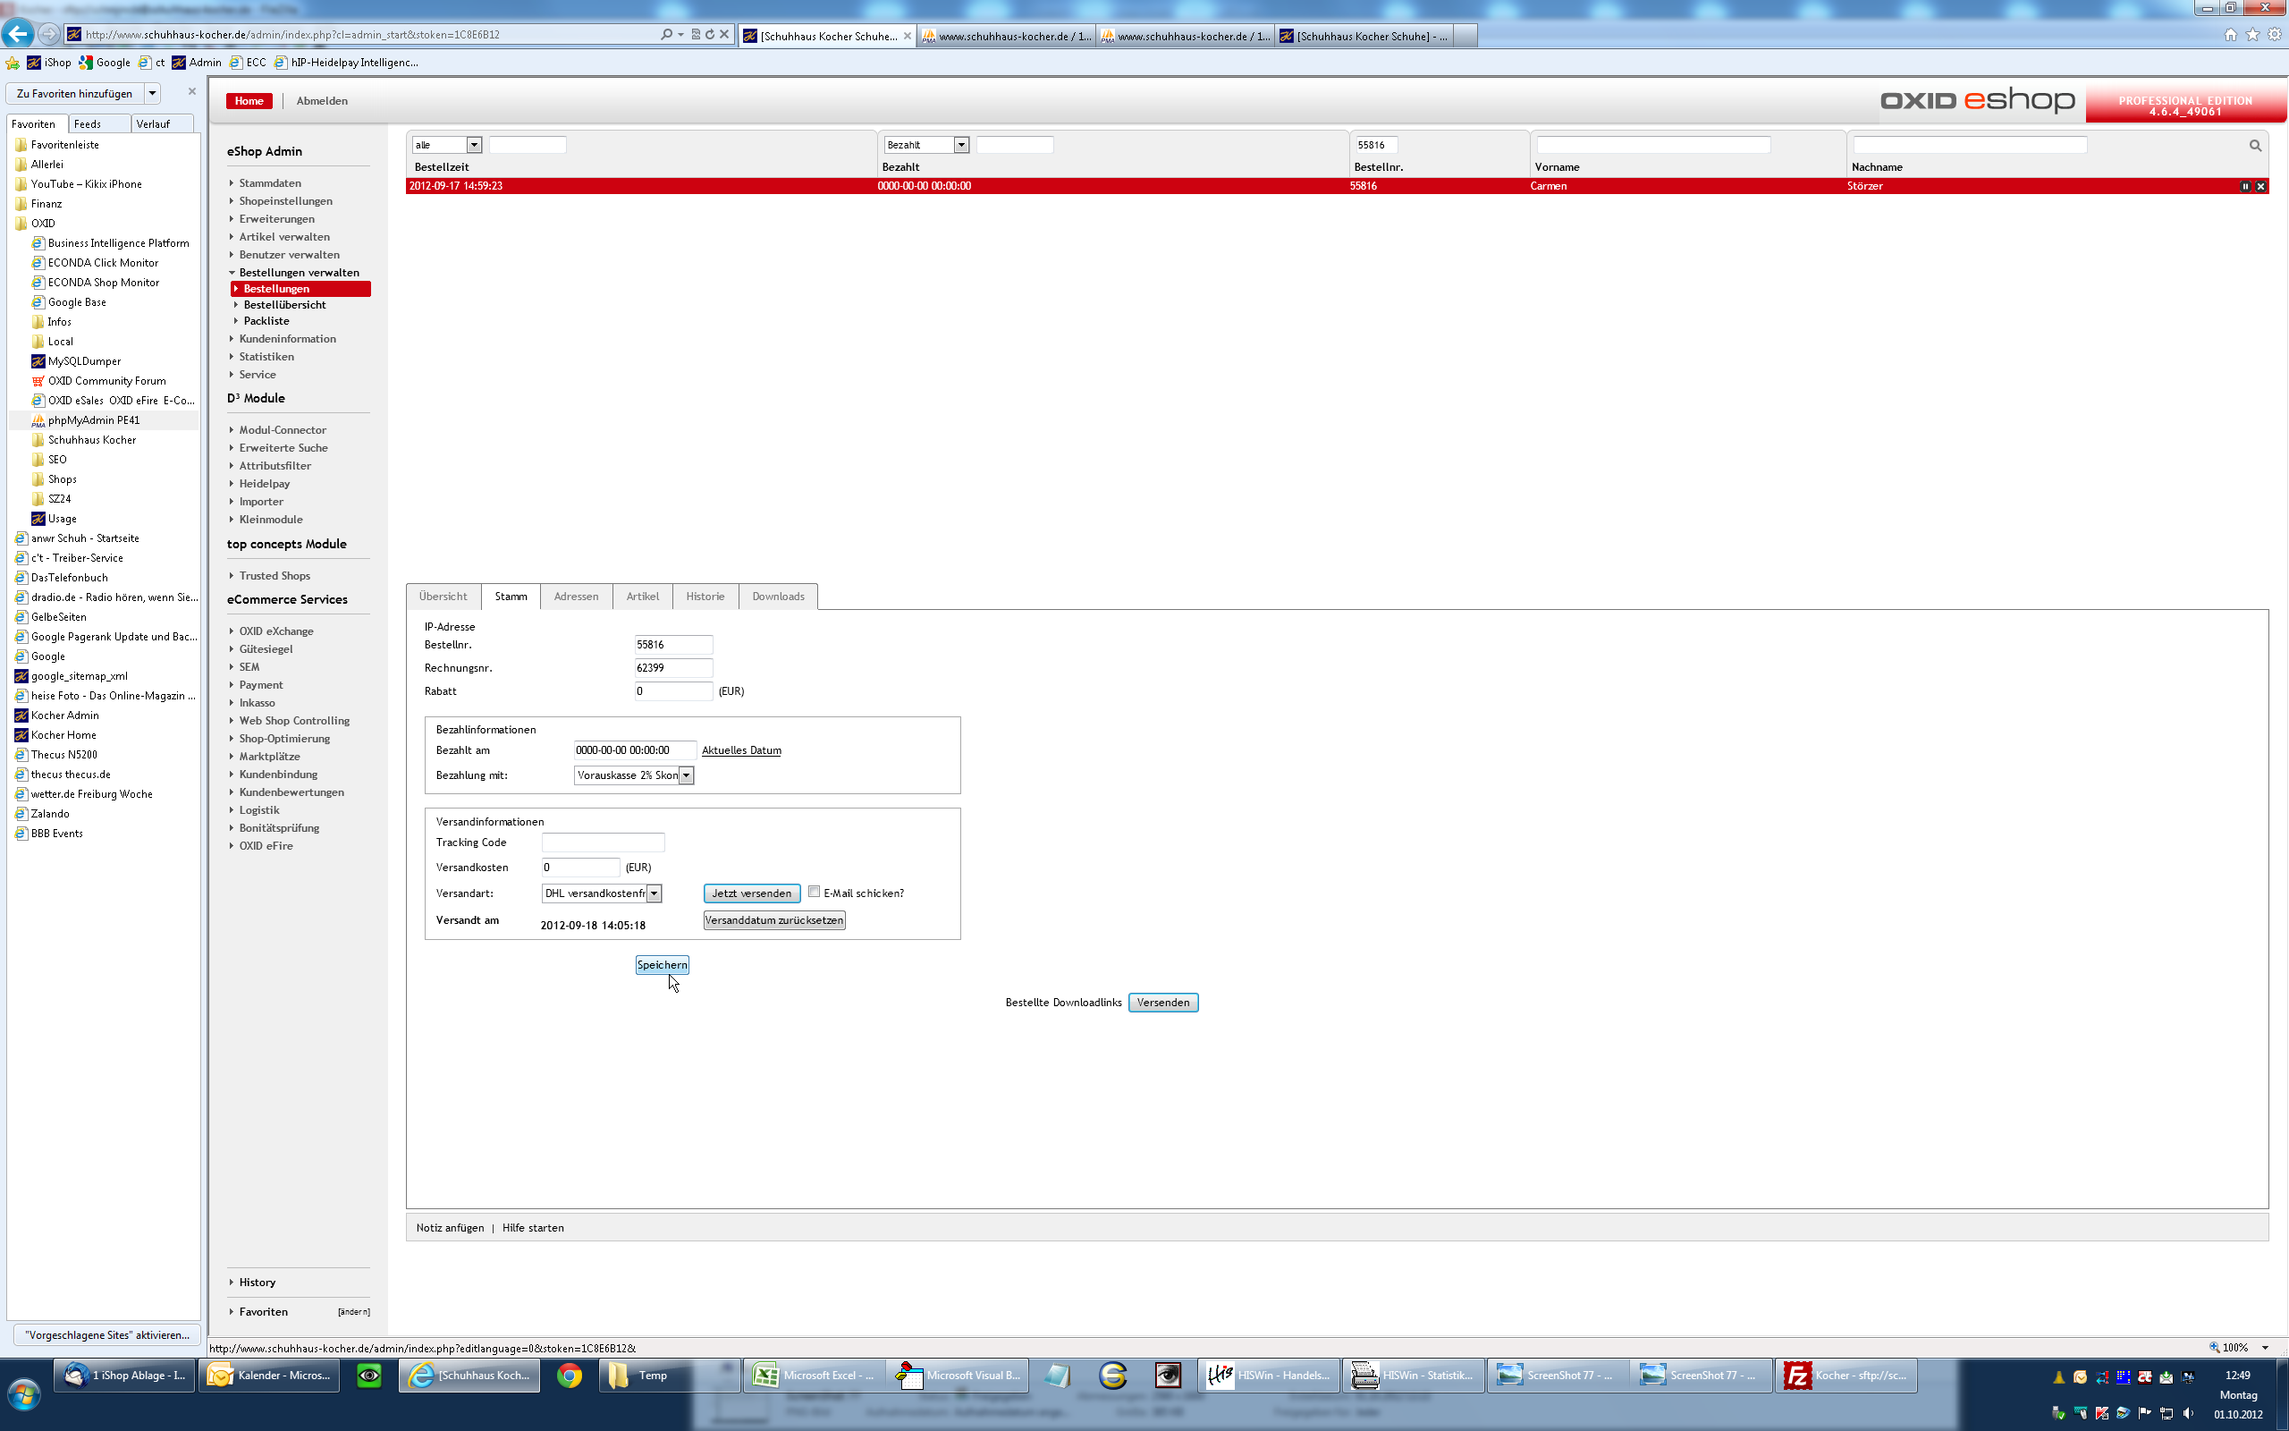
Task: Click the Tracking Code input field
Action: [603, 843]
